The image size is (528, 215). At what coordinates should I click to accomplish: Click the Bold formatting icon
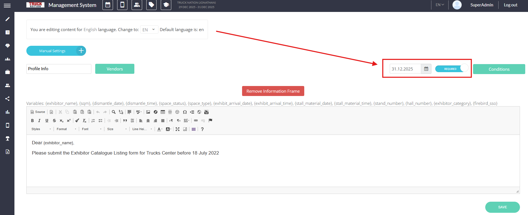[32, 121]
